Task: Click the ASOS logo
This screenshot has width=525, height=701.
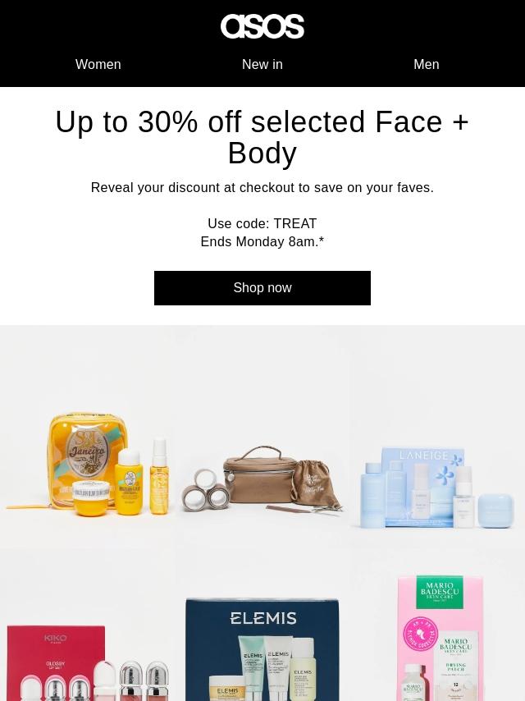Action: point(262,26)
